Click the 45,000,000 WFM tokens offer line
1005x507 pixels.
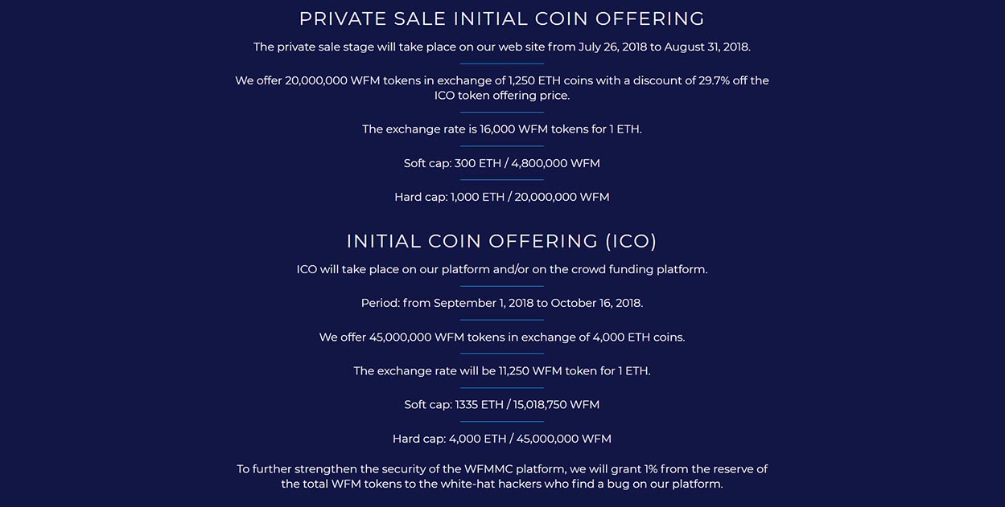(x=502, y=337)
